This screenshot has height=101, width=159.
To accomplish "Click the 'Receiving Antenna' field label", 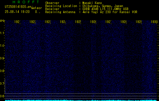I will [x=60, y=12].
